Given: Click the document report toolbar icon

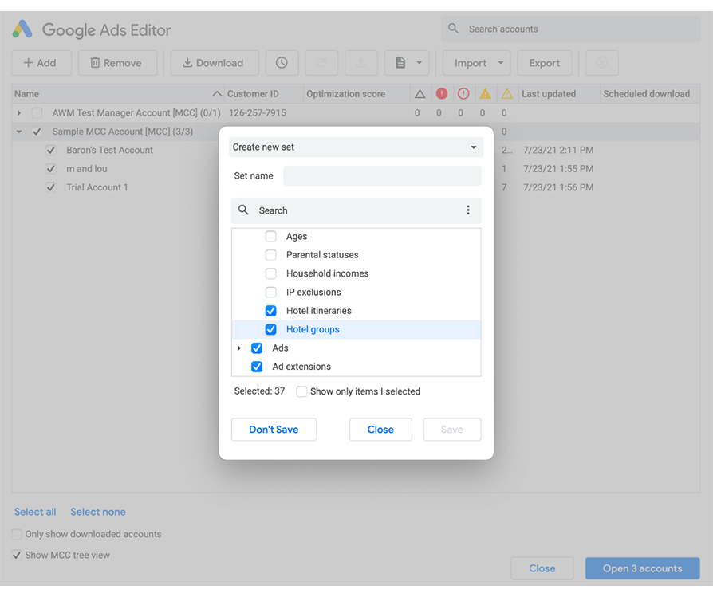Looking at the screenshot, I should pos(400,63).
